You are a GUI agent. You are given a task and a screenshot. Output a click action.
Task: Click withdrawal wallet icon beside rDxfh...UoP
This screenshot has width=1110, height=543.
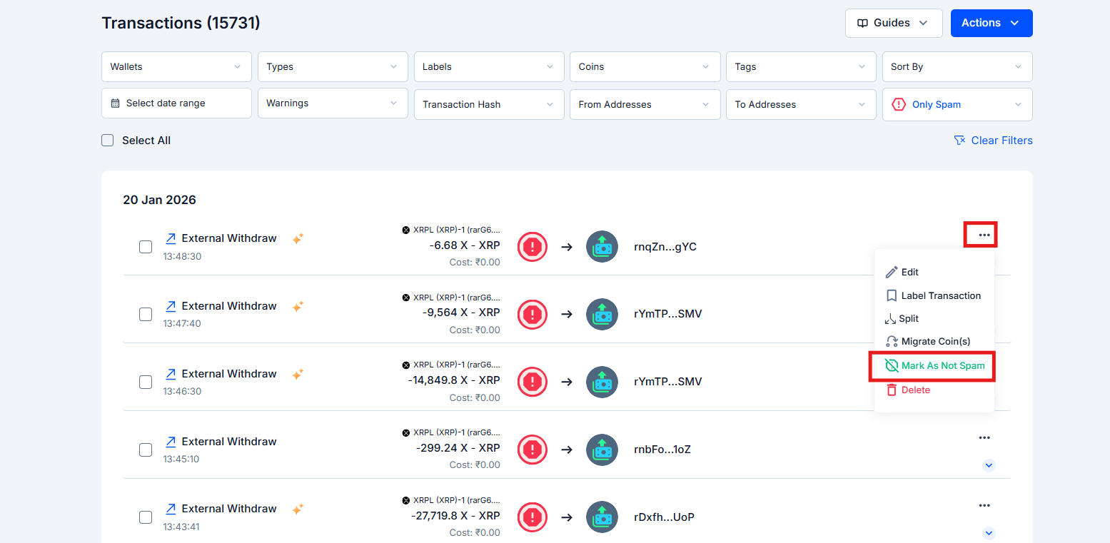[602, 517]
